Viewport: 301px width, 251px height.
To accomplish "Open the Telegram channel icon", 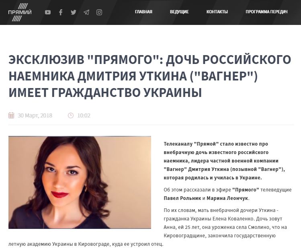I will point(86,12).
